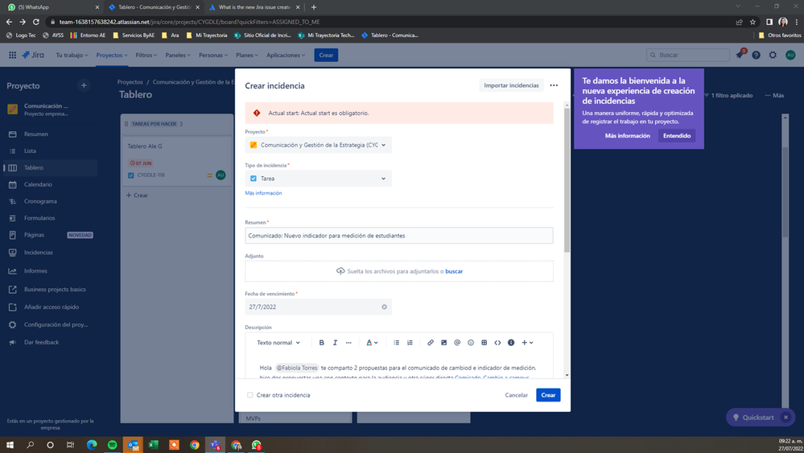804x453 pixels.
Task: Open the text color dropdown
Action: (x=372, y=342)
